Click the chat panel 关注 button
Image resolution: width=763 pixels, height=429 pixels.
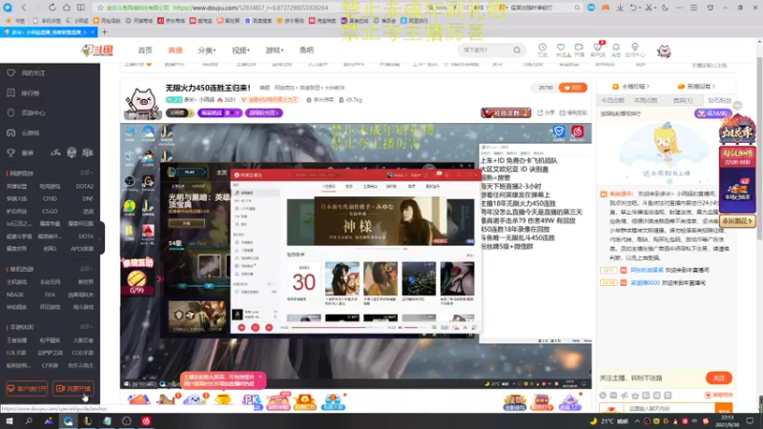click(719, 378)
